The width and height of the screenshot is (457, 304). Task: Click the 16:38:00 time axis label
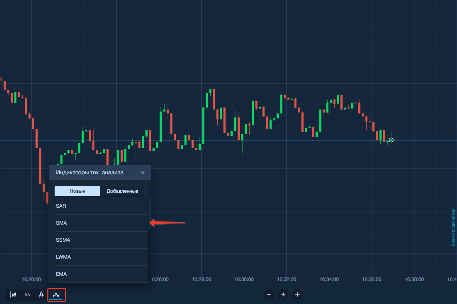pyautogui.click(x=414, y=279)
